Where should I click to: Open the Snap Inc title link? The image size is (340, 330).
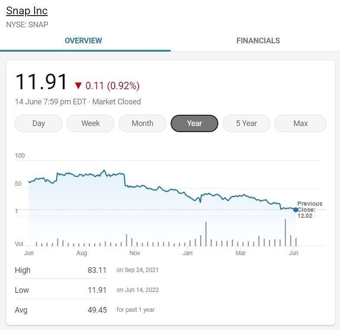(x=27, y=11)
